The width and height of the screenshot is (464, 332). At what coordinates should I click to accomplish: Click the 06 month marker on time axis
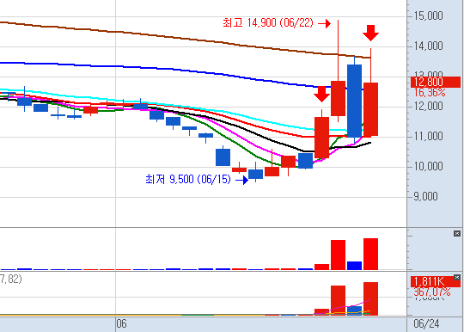coord(122,323)
